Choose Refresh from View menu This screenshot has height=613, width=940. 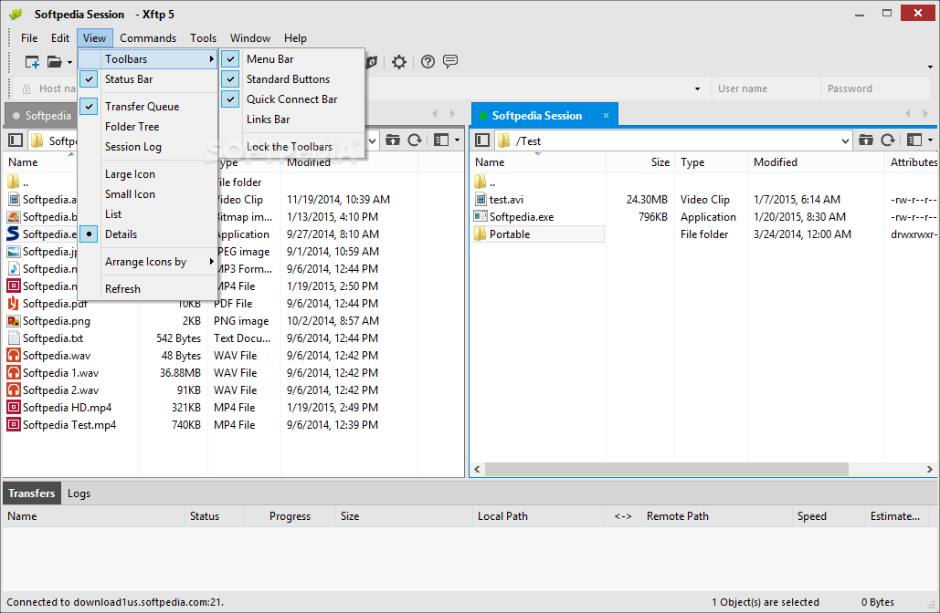point(148,288)
